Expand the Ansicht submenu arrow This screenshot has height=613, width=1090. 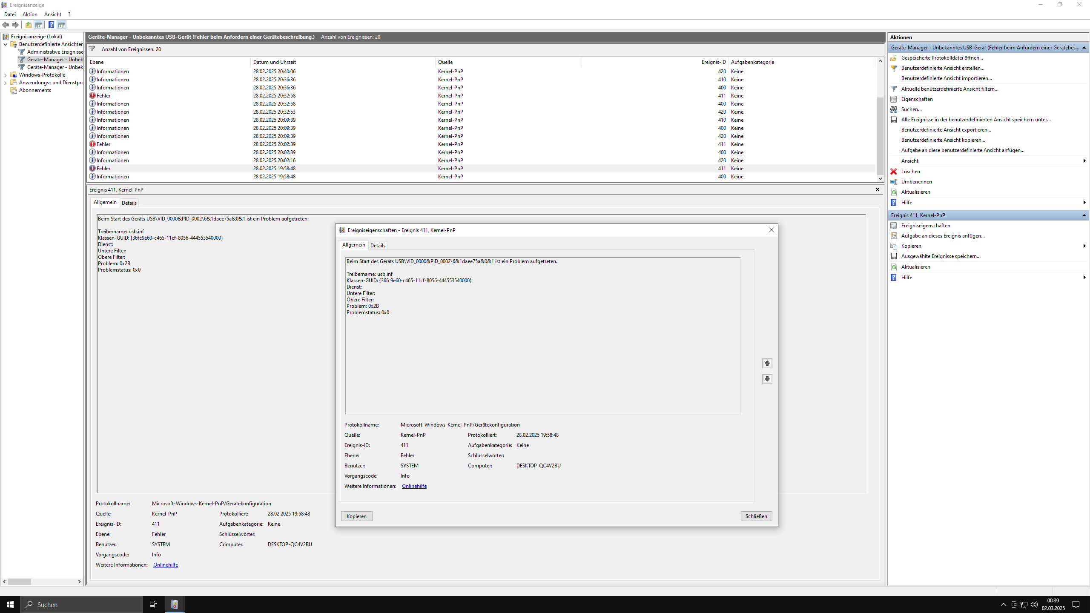point(1084,161)
